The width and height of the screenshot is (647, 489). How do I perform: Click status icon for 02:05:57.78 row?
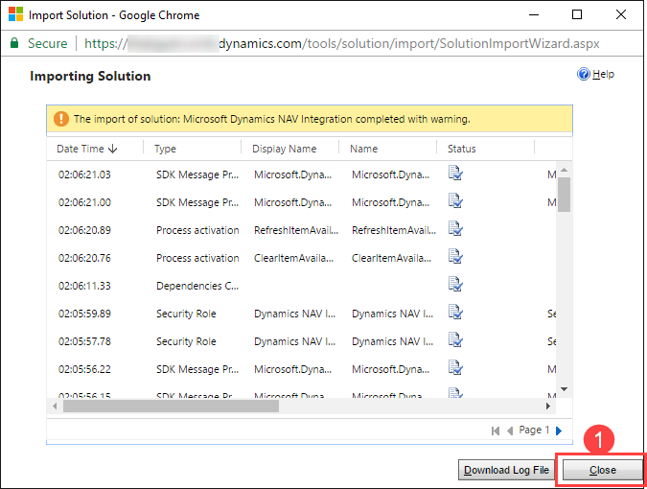coord(455,340)
